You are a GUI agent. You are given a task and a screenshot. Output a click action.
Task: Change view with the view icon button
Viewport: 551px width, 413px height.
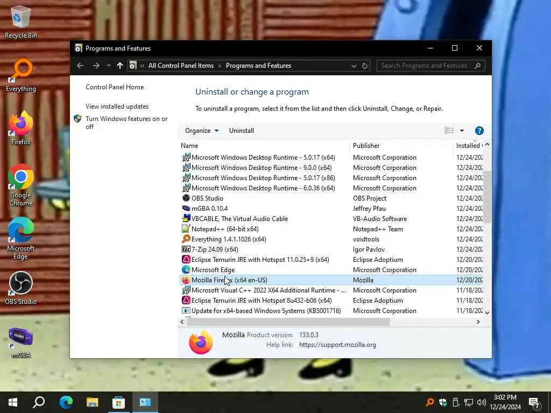[x=449, y=131]
